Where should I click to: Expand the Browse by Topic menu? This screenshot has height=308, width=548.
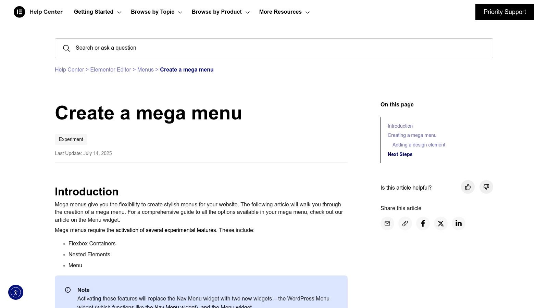point(156,12)
